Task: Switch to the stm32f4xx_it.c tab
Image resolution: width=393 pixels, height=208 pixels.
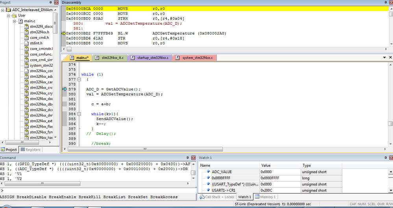Action: [112, 58]
